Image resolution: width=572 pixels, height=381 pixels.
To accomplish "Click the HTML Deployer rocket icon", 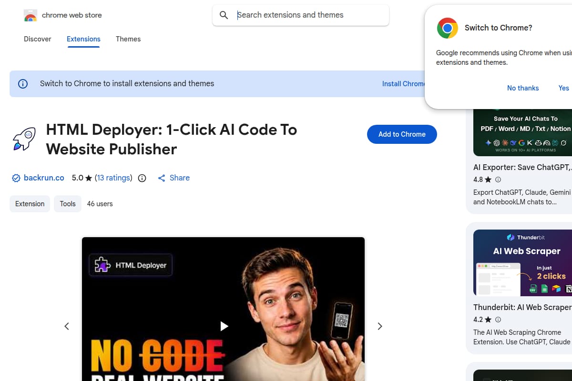I will click(24, 139).
